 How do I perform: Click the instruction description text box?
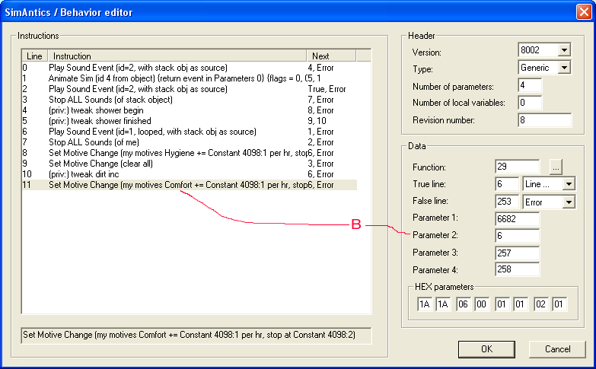[196, 336]
